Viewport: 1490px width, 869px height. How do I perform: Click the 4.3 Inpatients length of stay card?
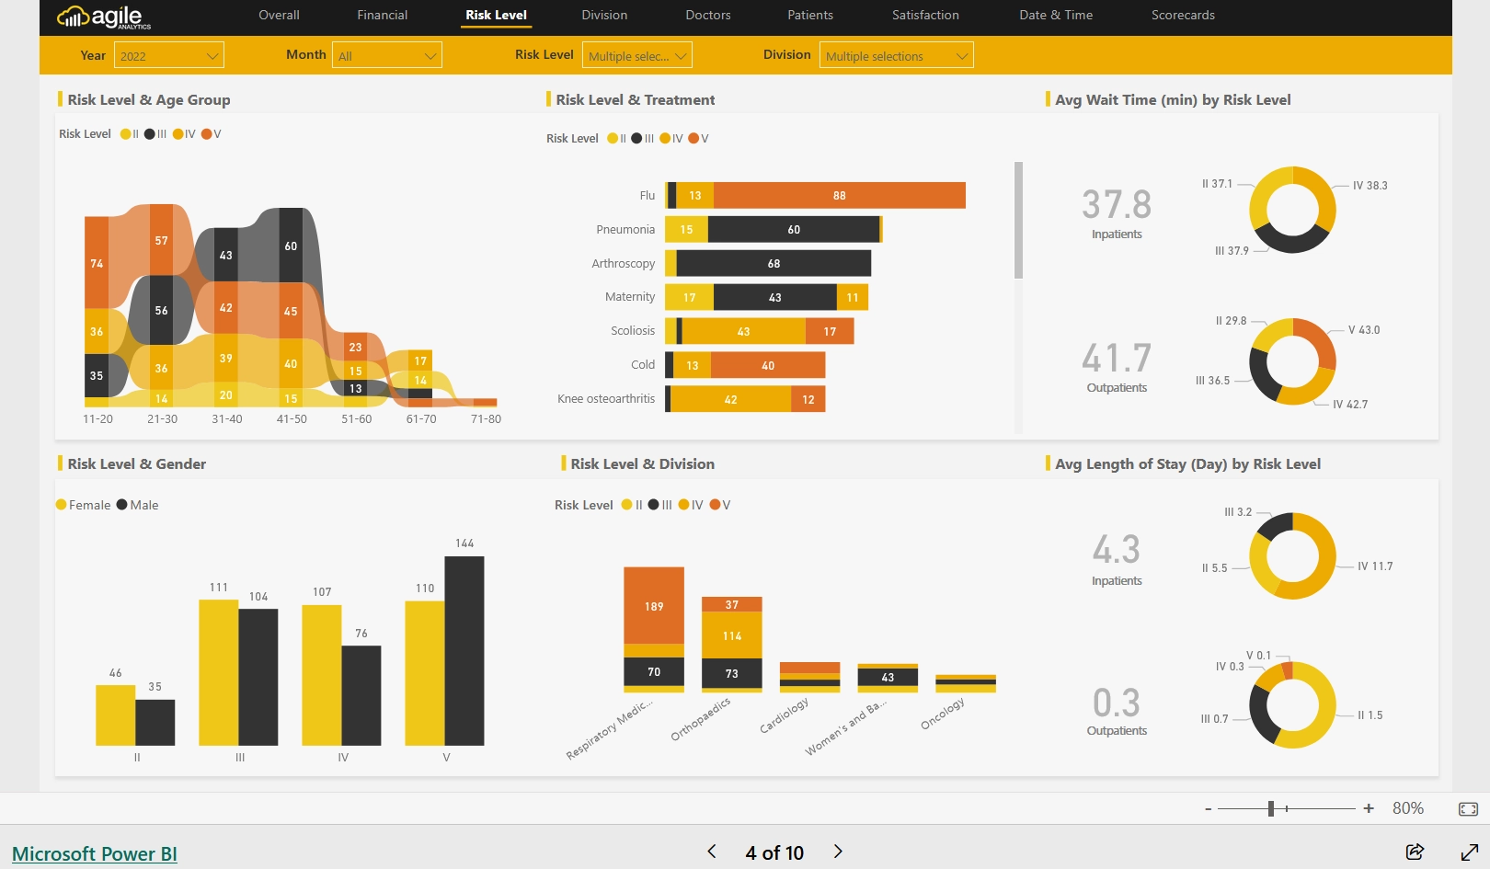(1117, 559)
